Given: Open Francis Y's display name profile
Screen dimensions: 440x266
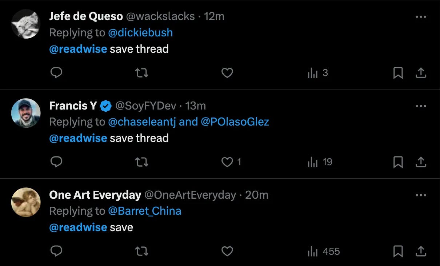Looking at the screenshot, I should (x=73, y=106).
